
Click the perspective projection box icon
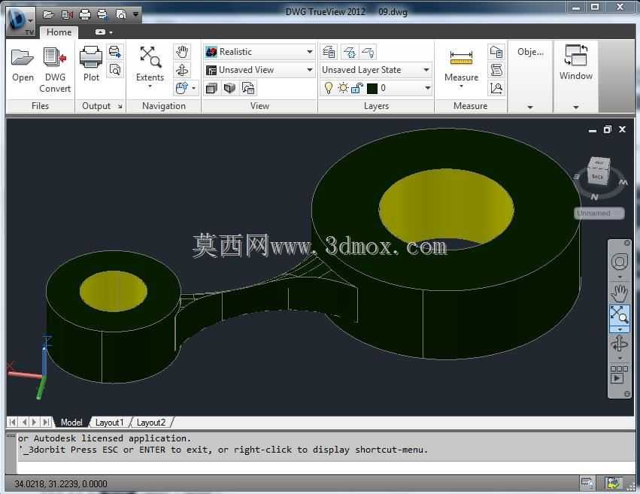click(x=230, y=88)
